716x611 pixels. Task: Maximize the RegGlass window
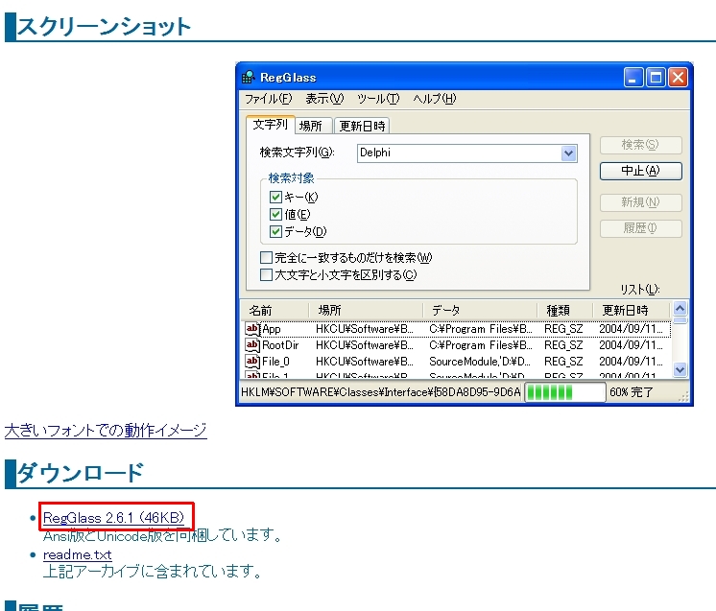656,78
